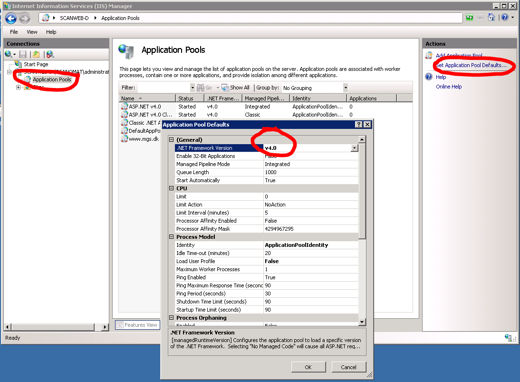This screenshot has height=382, width=520.
Task: Open the Online Help link
Action: coord(449,87)
